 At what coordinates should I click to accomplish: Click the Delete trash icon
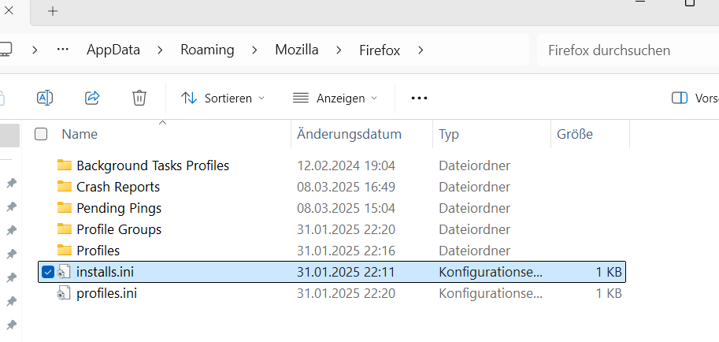139,98
